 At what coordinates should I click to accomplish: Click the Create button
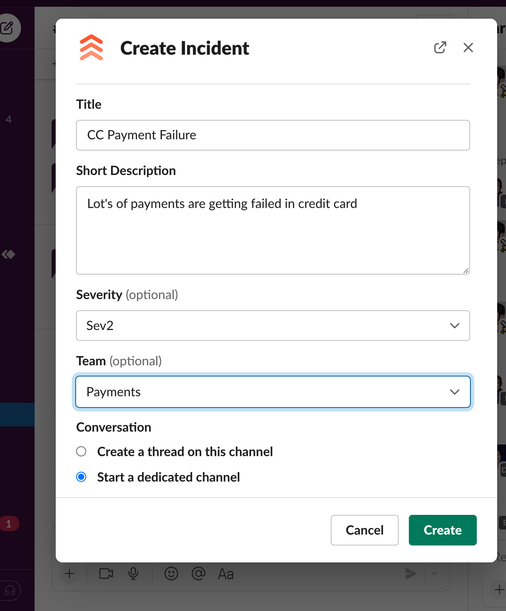tap(442, 530)
